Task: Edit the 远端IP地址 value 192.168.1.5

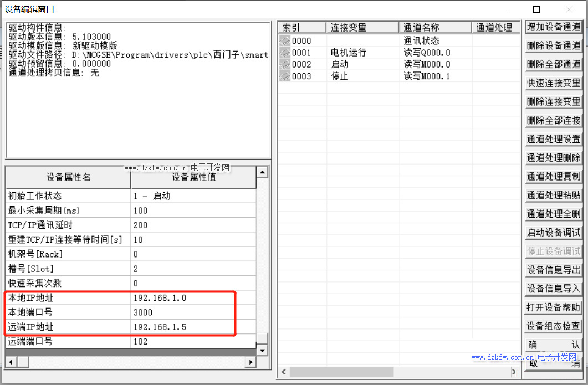Action: [x=193, y=327]
